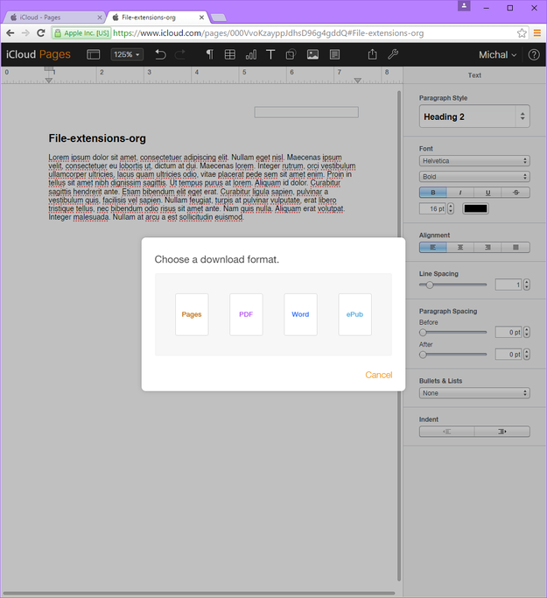This screenshot has height=598, width=547.
Task: Cancel the download format dialog
Action: 378,375
